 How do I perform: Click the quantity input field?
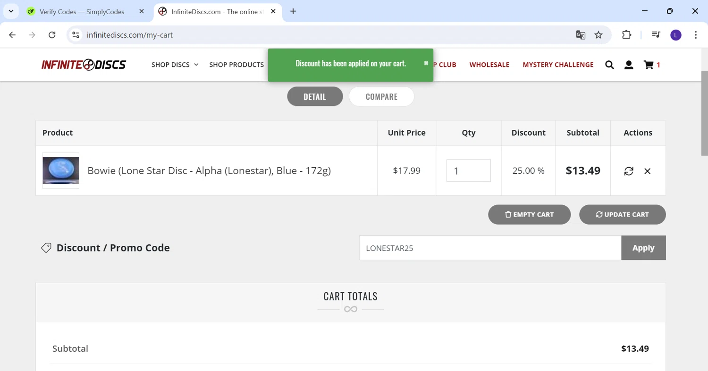point(468,170)
